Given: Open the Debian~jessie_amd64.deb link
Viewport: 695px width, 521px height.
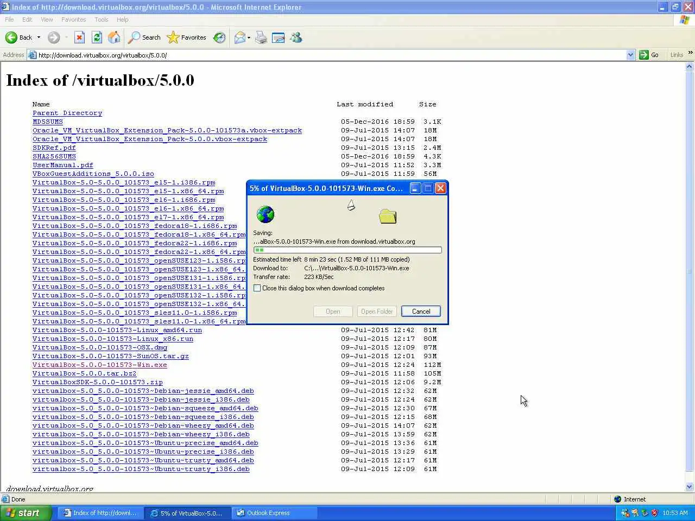Looking at the screenshot, I should [143, 391].
